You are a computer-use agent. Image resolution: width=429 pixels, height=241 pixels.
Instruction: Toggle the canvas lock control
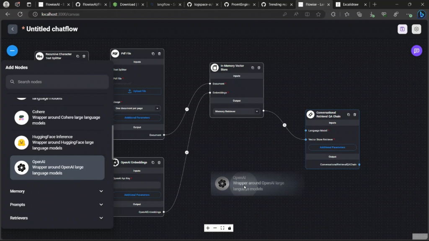coord(230,228)
